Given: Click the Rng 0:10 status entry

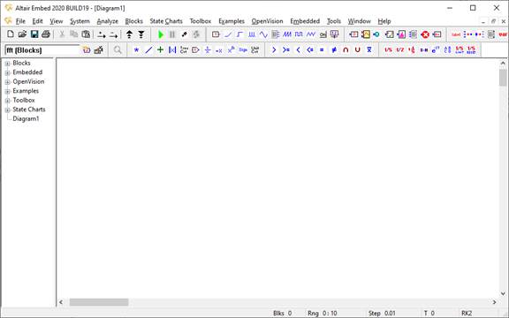Looking at the screenshot, I should coord(322,313).
